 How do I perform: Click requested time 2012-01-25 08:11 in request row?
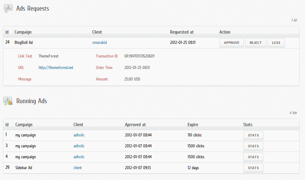183,43
